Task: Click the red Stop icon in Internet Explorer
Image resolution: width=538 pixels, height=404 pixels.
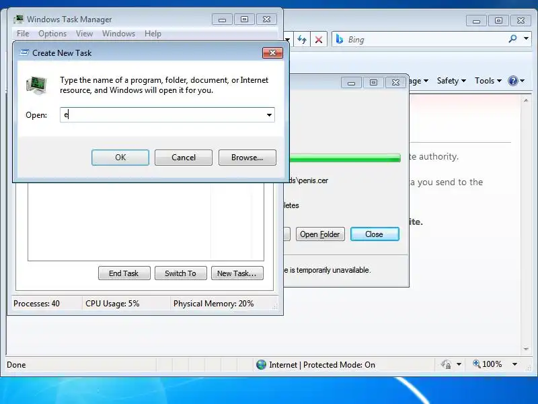Action: pos(318,40)
